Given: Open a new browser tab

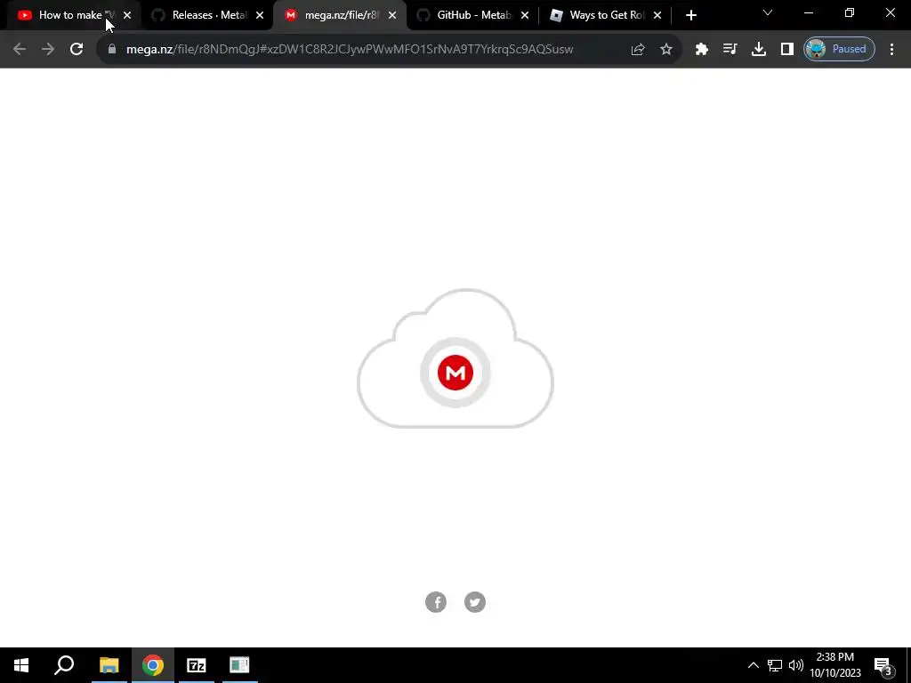Looking at the screenshot, I should tap(690, 15).
